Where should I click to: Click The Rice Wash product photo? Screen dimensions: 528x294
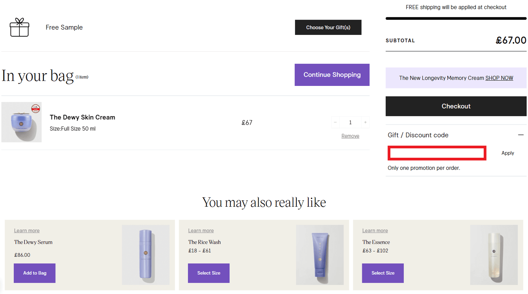[320, 255]
